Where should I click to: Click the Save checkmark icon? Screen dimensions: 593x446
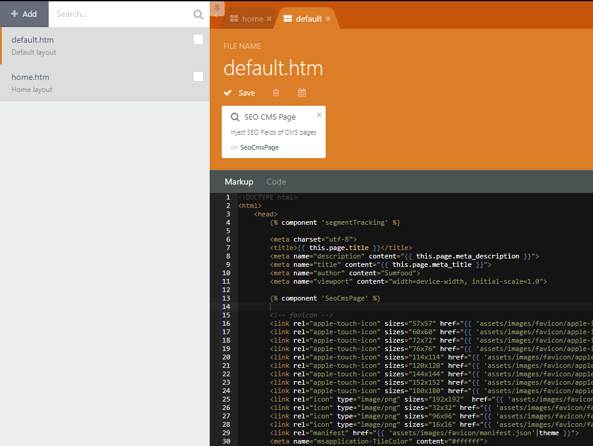(228, 93)
